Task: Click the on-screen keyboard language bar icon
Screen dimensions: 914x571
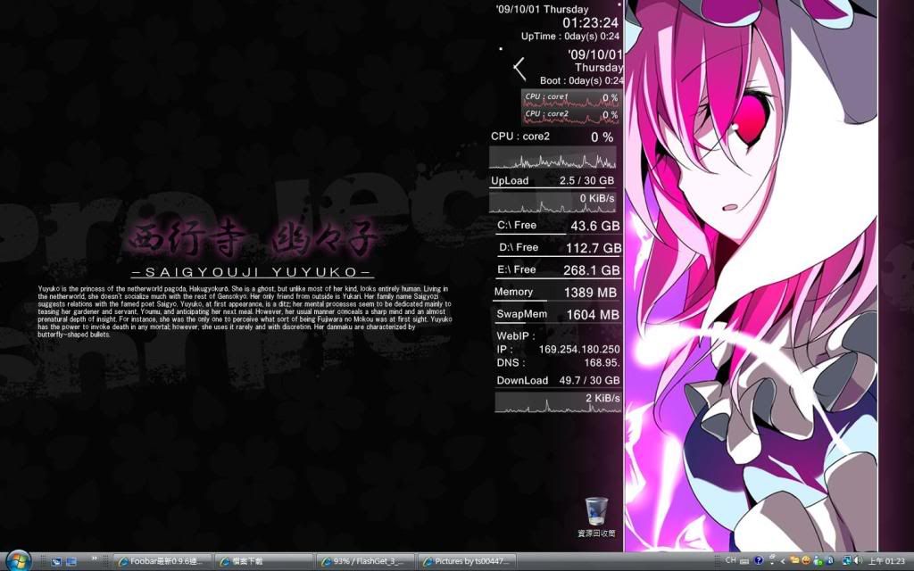Action: click(x=744, y=561)
